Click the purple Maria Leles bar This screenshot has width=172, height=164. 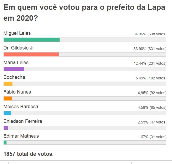coord(14,69)
